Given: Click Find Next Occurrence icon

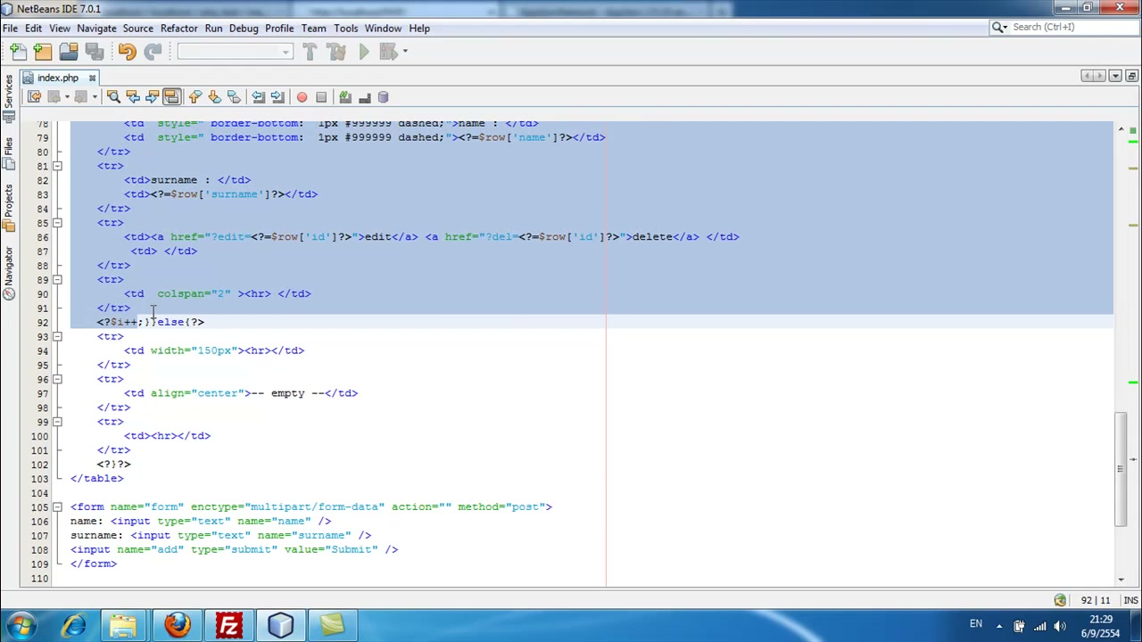Looking at the screenshot, I should click(x=153, y=97).
